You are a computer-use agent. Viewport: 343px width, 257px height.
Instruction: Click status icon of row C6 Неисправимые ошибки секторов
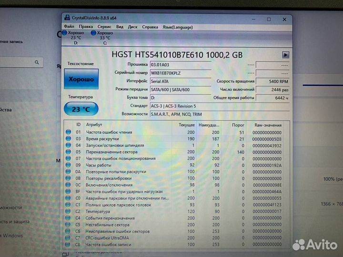[x=68, y=231]
